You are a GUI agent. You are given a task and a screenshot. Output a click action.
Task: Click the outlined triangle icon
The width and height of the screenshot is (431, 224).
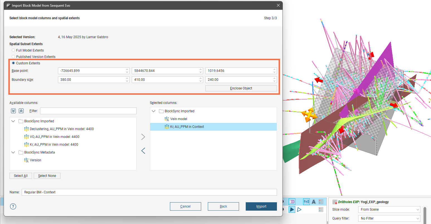pyautogui.click(x=299, y=210)
